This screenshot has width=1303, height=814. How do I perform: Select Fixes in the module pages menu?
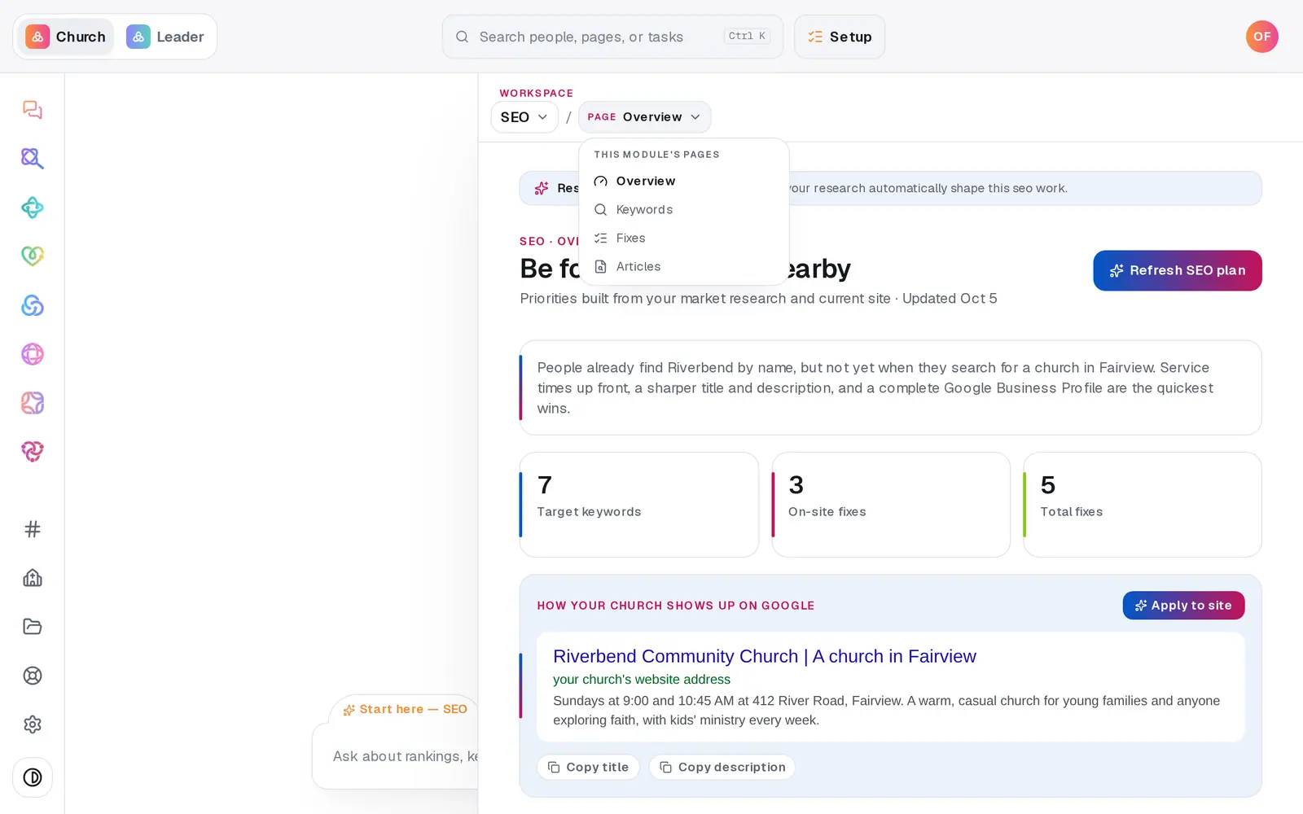coord(683,239)
